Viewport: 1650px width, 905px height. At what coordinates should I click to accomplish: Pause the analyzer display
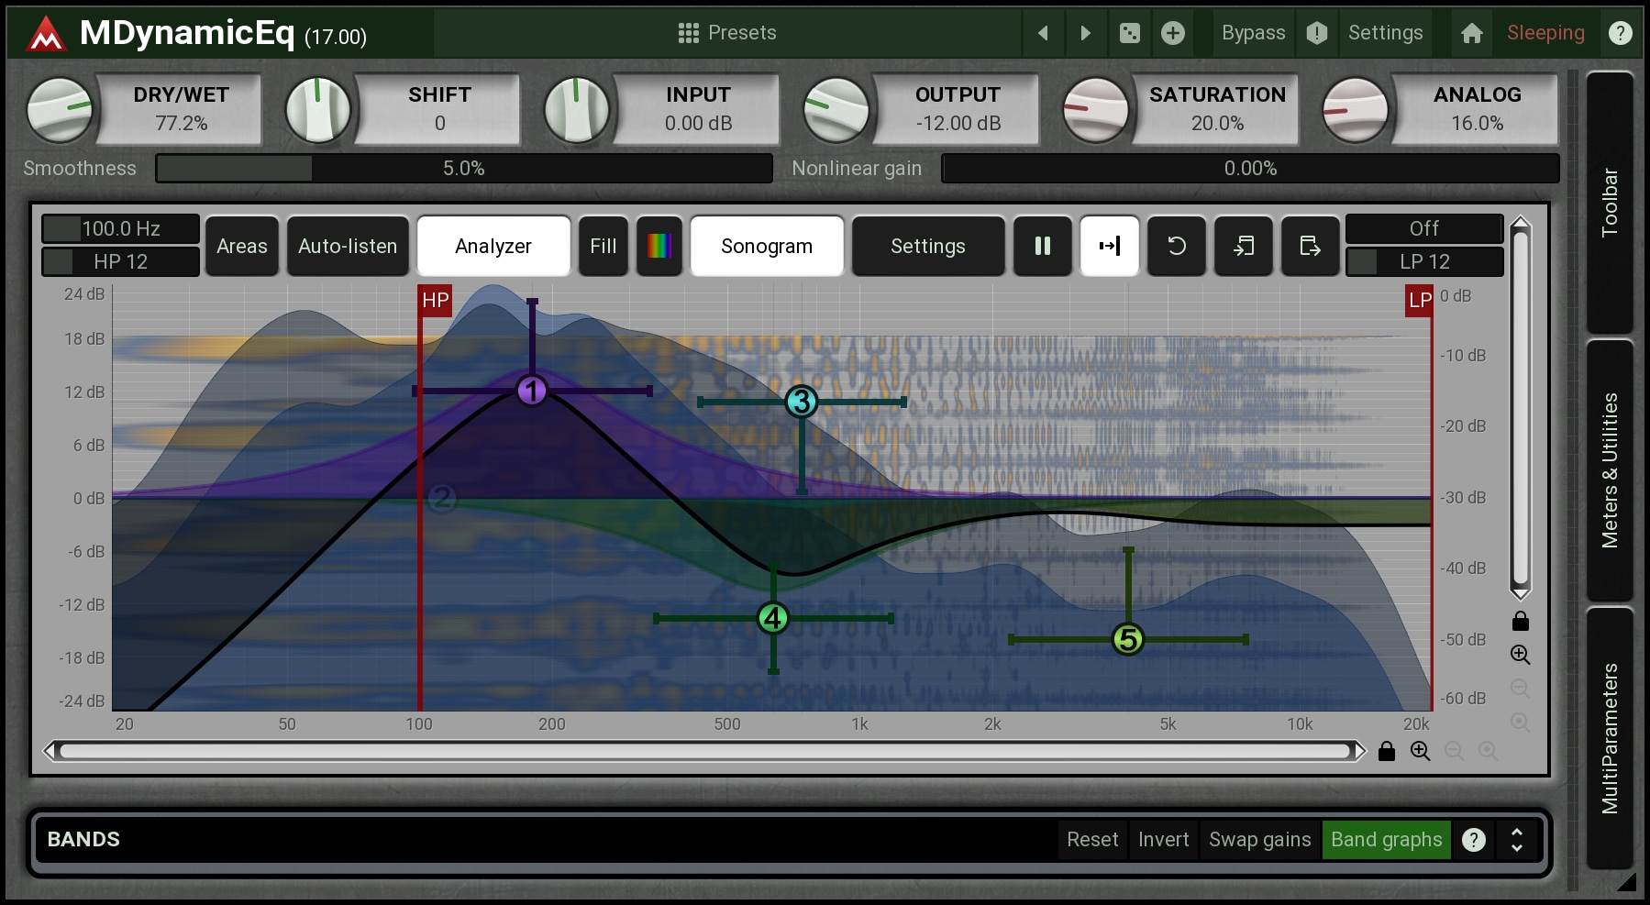pyautogui.click(x=1042, y=246)
